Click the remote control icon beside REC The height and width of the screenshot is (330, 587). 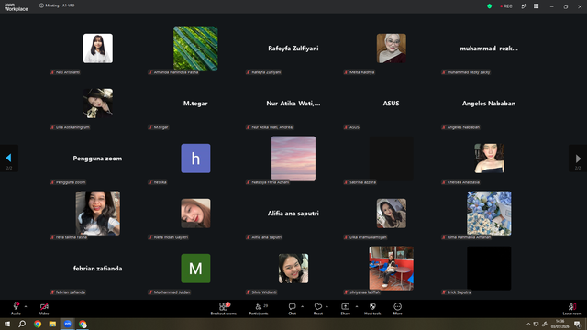(x=524, y=6)
